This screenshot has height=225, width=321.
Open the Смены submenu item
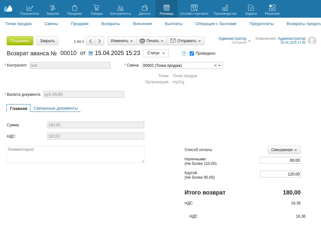(x=51, y=23)
